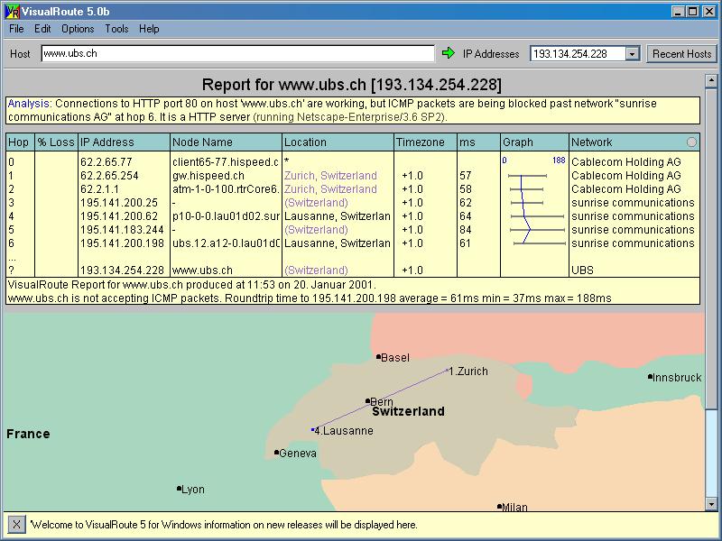Click the Graph column header

click(x=534, y=142)
